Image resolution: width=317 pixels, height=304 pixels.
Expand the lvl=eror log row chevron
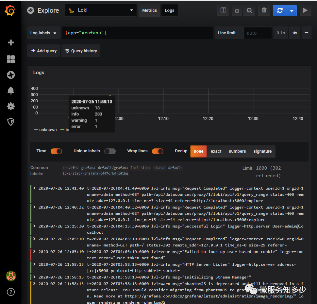(34, 251)
